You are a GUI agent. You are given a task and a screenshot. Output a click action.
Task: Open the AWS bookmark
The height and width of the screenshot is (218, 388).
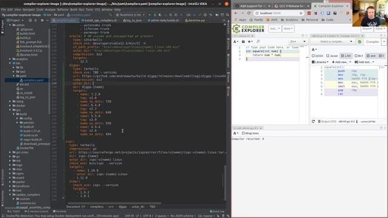click(272, 20)
